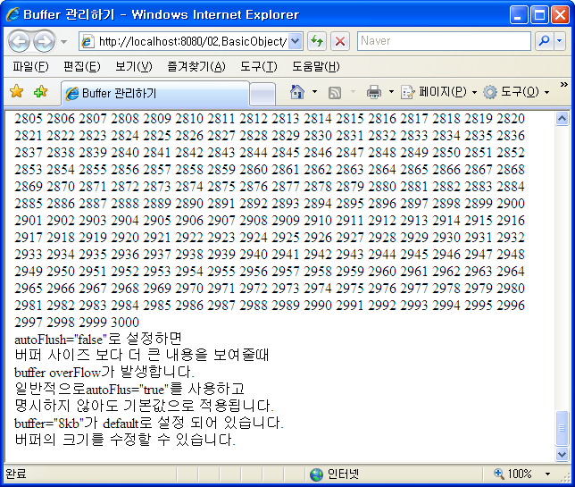Expand the Home button dropdown arrow
This screenshot has width=575, height=487.
(x=314, y=92)
